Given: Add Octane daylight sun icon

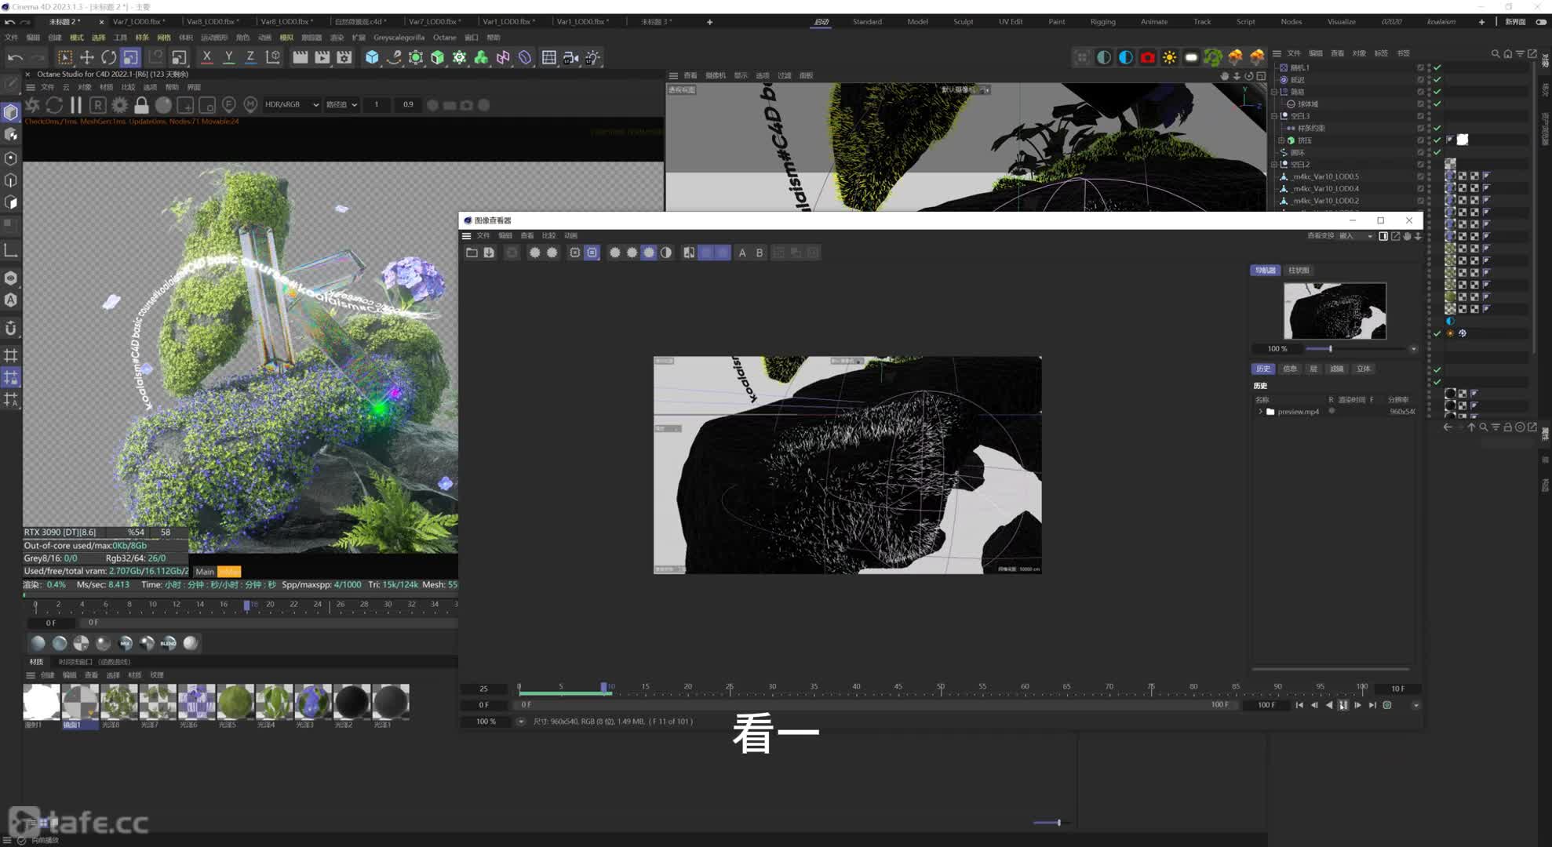Looking at the screenshot, I should (x=1169, y=57).
